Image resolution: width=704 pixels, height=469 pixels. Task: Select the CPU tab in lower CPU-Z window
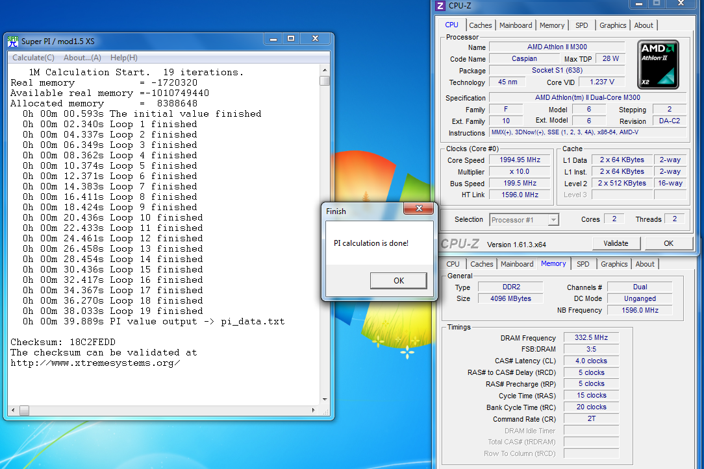[x=453, y=264]
